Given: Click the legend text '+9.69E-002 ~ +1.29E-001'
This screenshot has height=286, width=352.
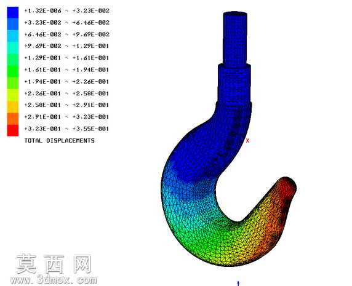Looking at the screenshot, I should click(x=66, y=46).
